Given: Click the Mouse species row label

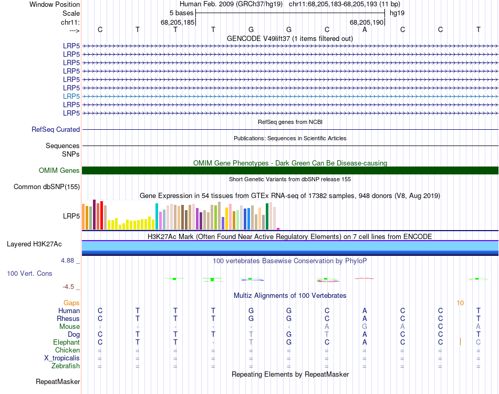Looking at the screenshot, I should pyautogui.click(x=69, y=327).
